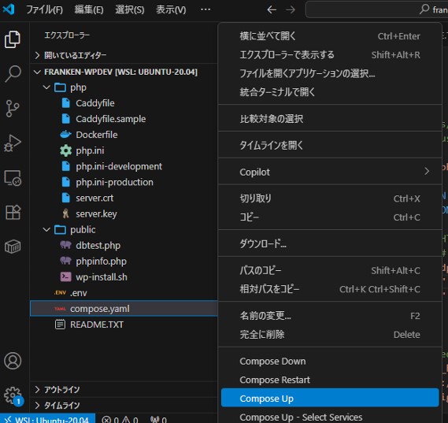Choose ファイルを開くアプリケーションの選択

330,73
